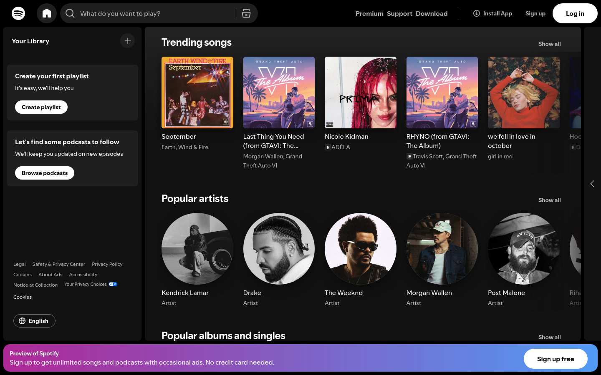Open Download in top navigation
Image resolution: width=601 pixels, height=375 pixels.
[x=432, y=13]
